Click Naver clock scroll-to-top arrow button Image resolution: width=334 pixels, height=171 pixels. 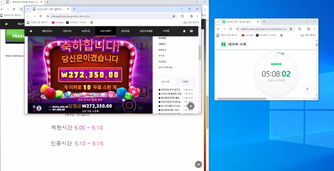(307, 89)
